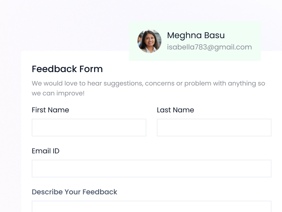Click the Feedback Form heading
The height and width of the screenshot is (212, 282).
67,69
